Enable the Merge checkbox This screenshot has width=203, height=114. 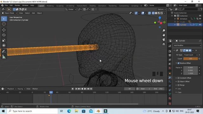178,85
